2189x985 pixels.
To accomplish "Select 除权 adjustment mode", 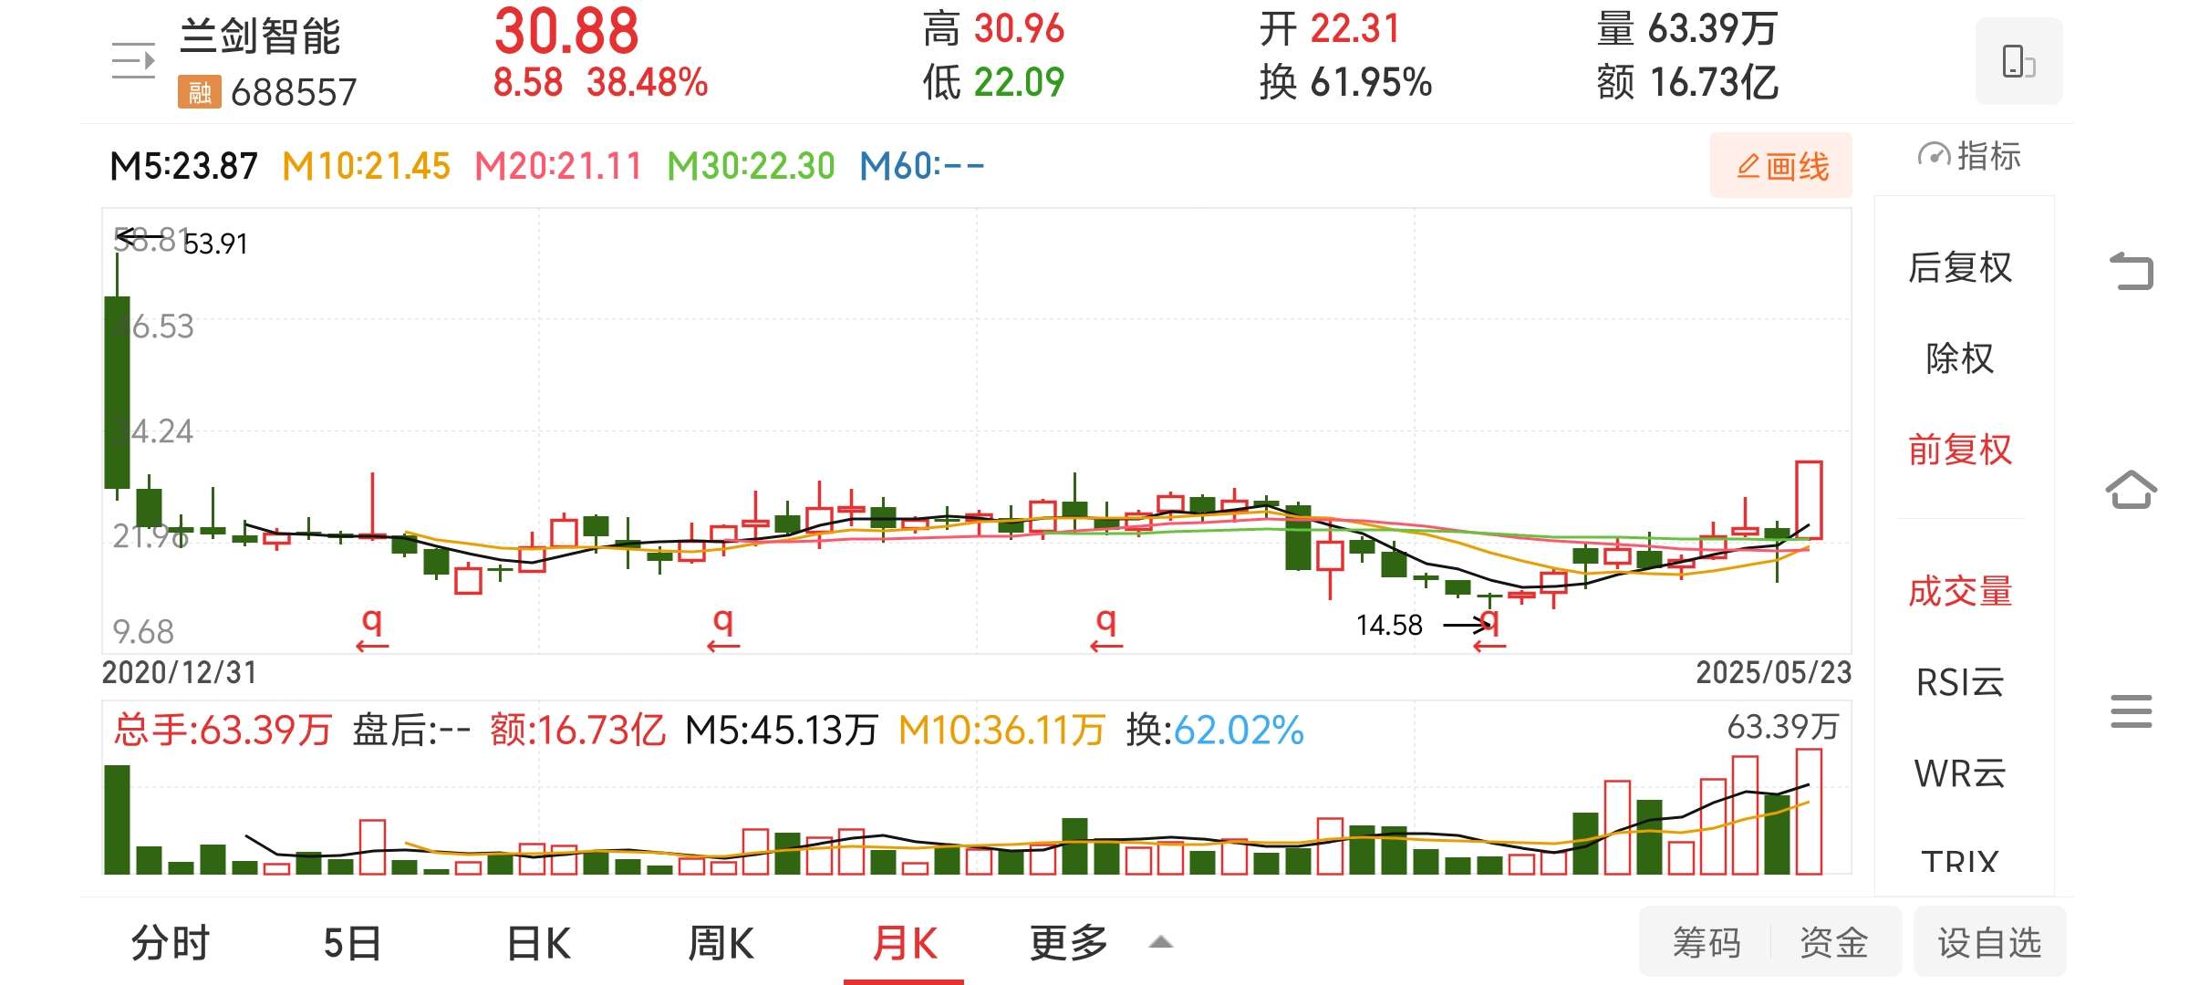I will click(1960, 358).
